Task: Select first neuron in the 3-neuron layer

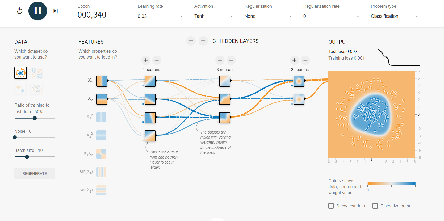Action: (225, 81)
